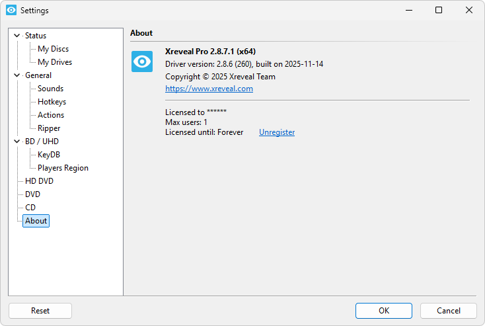Click the Xreveal icon in title bar
Viewport: 485px width, 326px height.
click(x=11, y=11)
